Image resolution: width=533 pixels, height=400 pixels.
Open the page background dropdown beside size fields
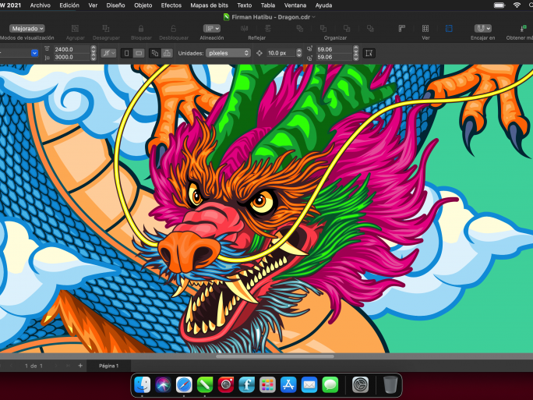click(x=109, y=53)
